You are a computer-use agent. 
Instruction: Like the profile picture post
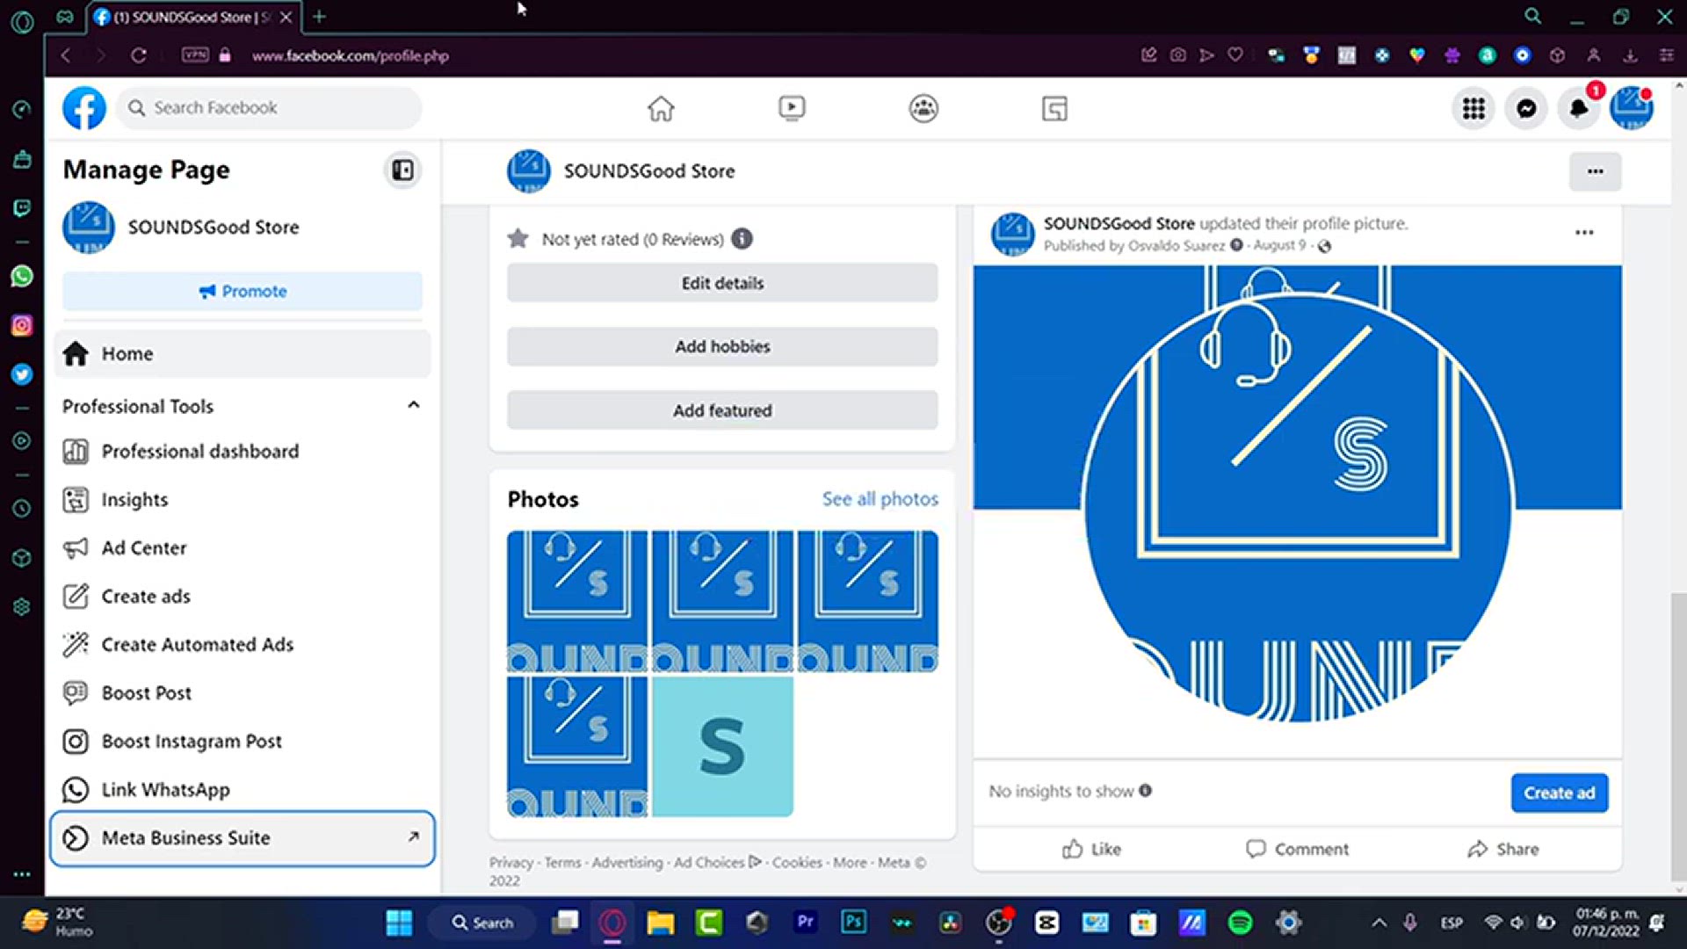tap(1092, 849)
